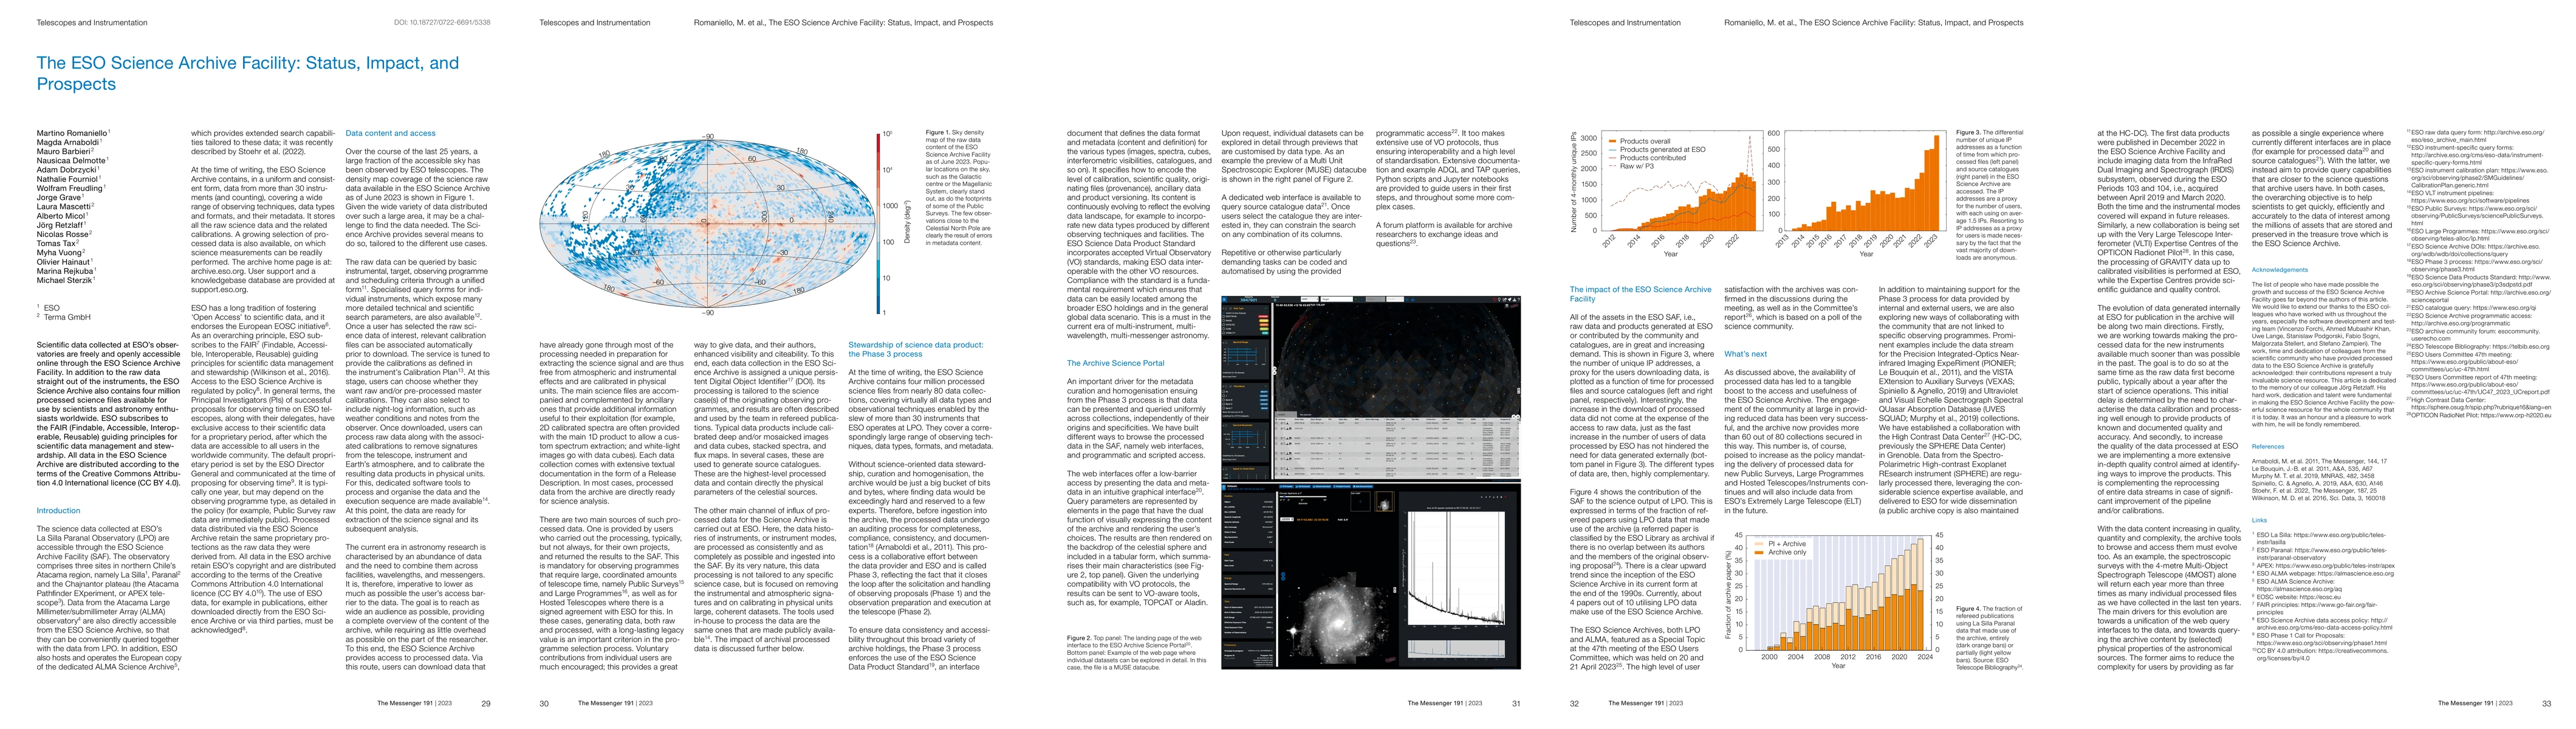Viewport: 2576px width, 729px height.
Task: Click page number 32
Action: point(1574,703)
